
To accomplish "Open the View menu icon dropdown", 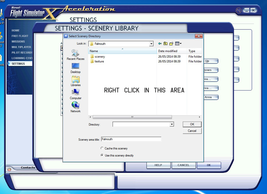I will 178,44.
